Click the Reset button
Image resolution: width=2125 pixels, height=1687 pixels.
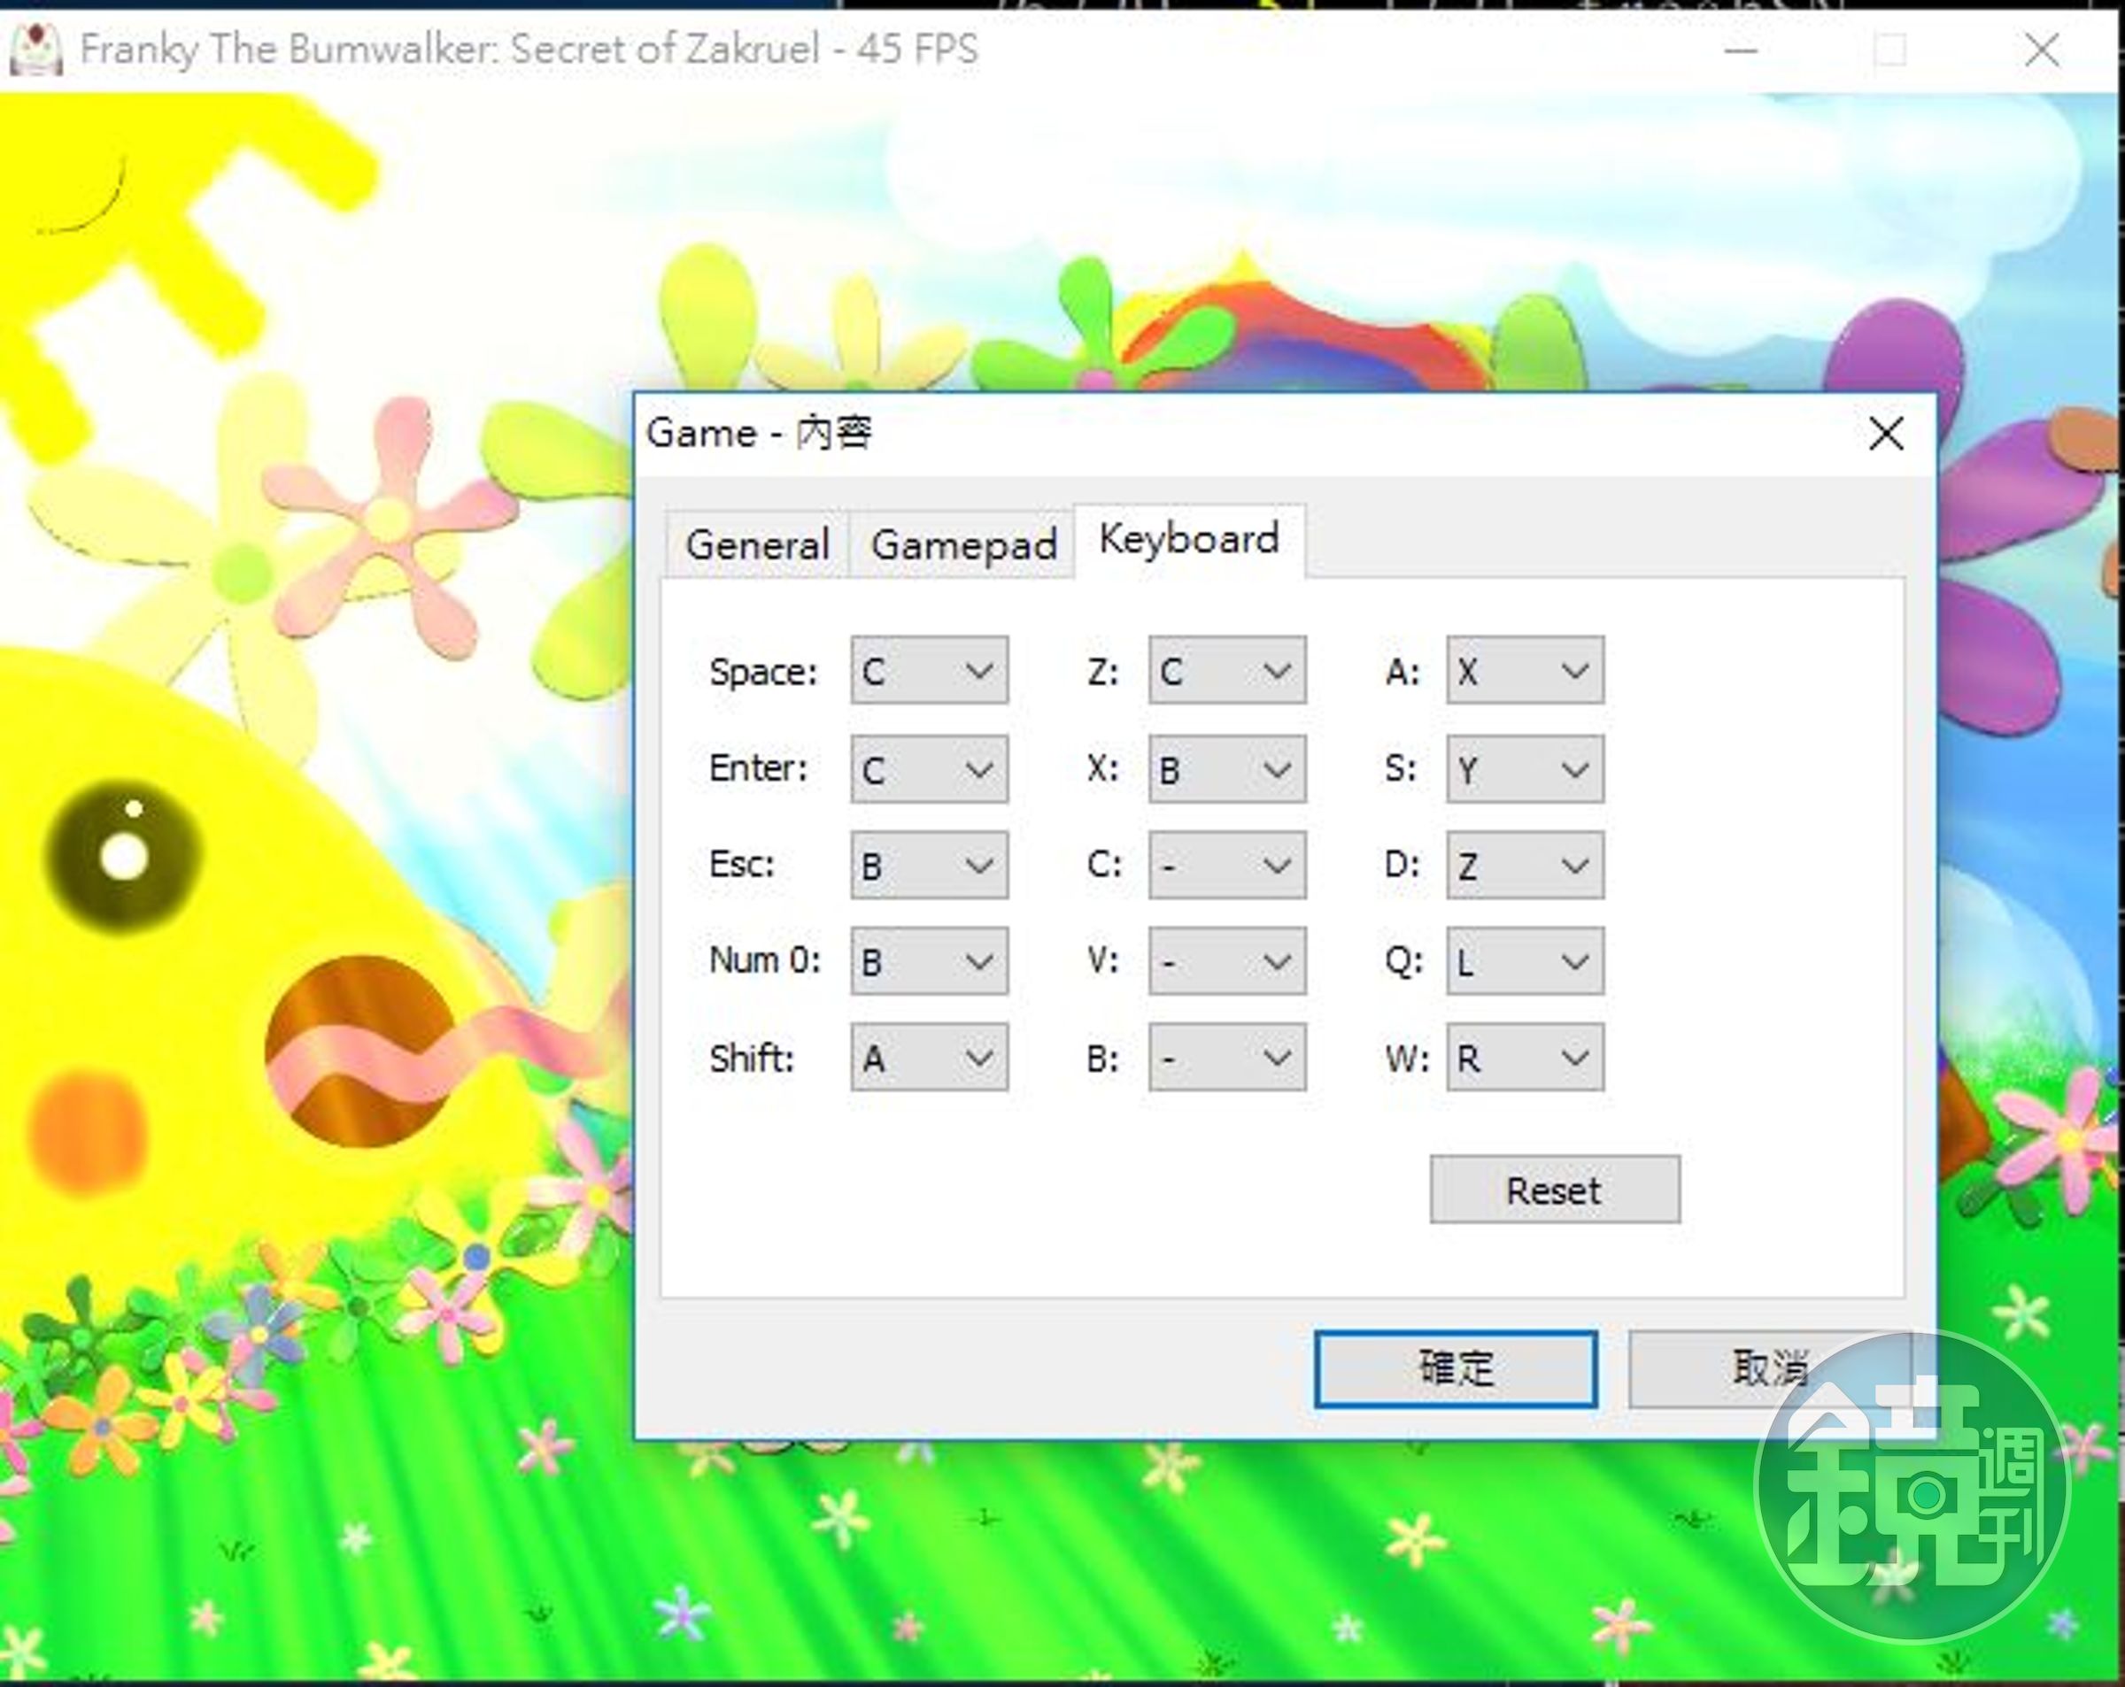coord(1554,1190)
